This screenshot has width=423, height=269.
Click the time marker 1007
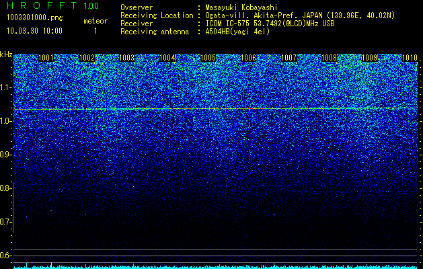click(289, 58)
